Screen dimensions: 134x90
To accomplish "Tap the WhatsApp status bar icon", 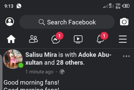I will click(x=19, y=6).
